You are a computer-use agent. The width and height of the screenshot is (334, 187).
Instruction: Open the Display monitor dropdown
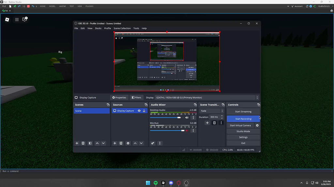click(x=207, y=97)
